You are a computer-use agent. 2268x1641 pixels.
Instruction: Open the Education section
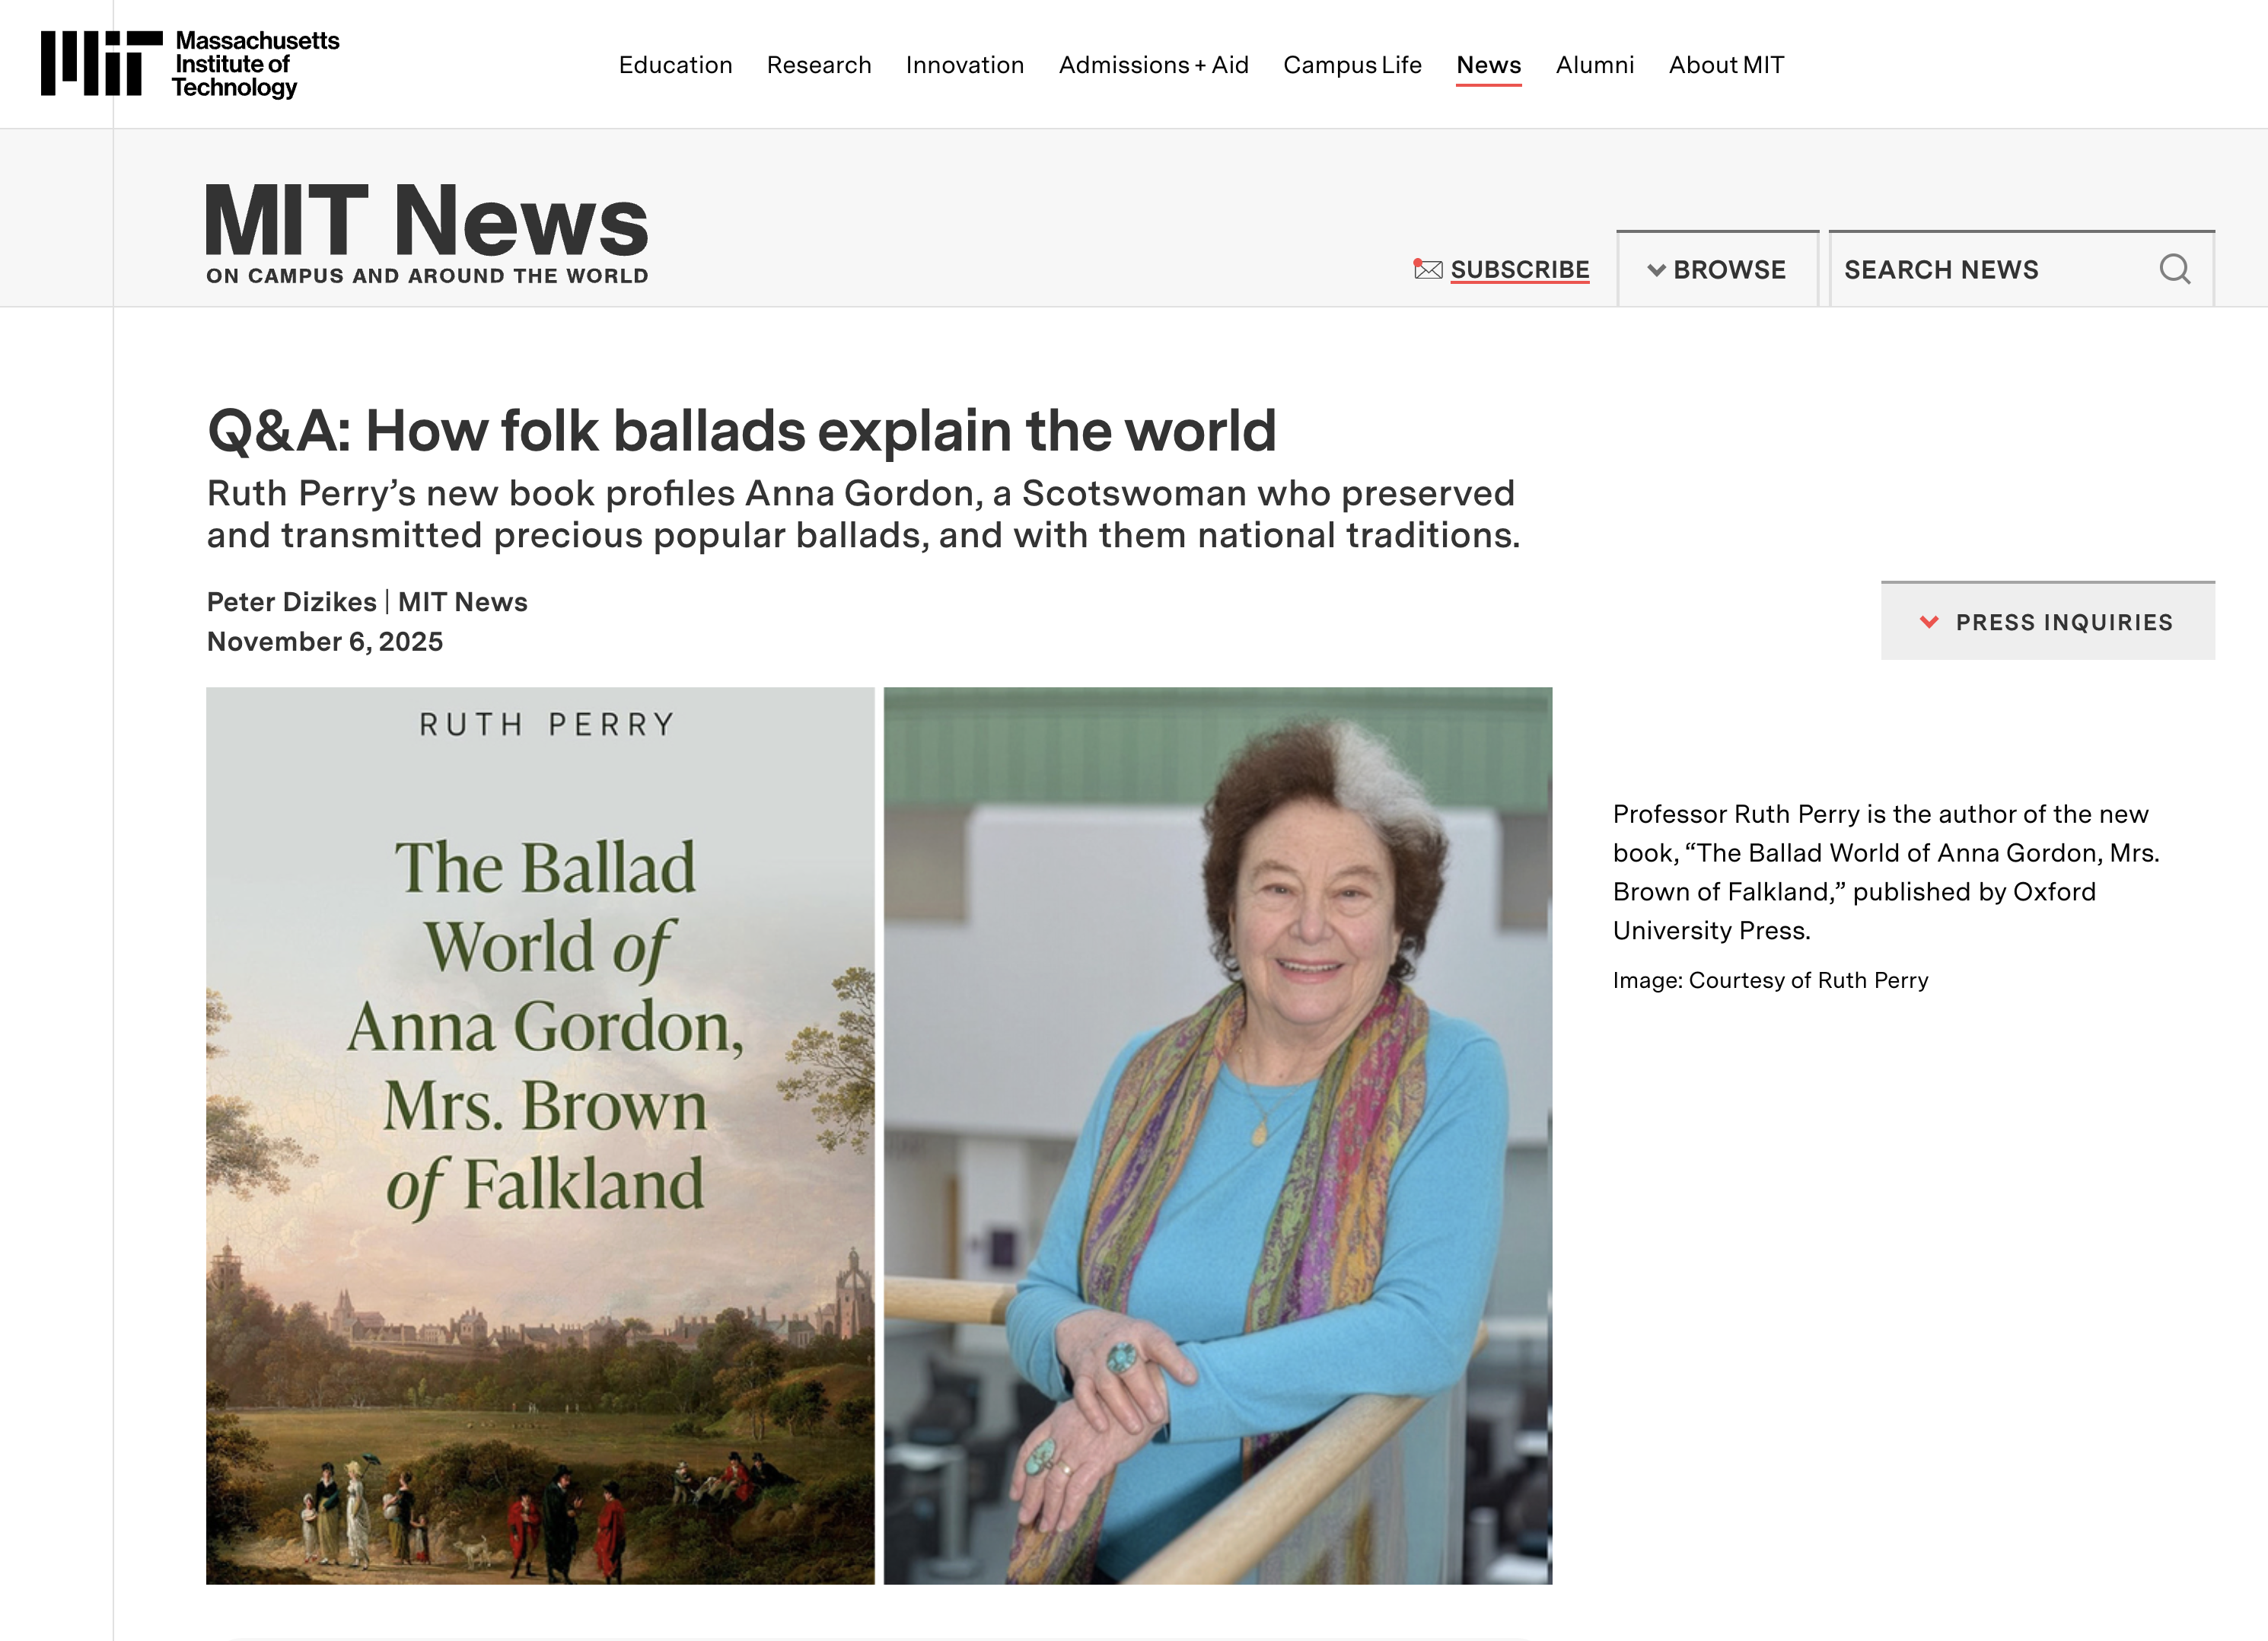[x=676, y=64]
